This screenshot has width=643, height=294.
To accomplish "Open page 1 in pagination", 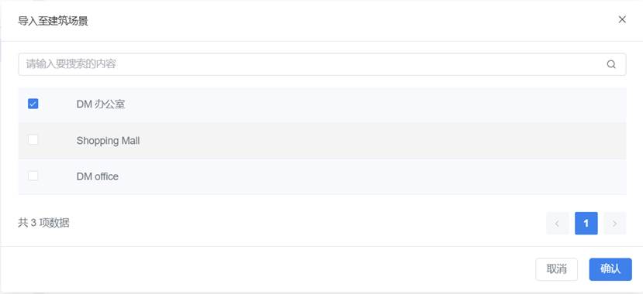I will coord(586,224).
